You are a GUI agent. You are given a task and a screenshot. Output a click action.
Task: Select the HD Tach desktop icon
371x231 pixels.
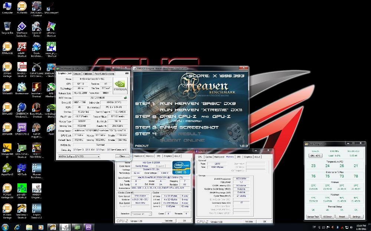[x=22, y=170]
